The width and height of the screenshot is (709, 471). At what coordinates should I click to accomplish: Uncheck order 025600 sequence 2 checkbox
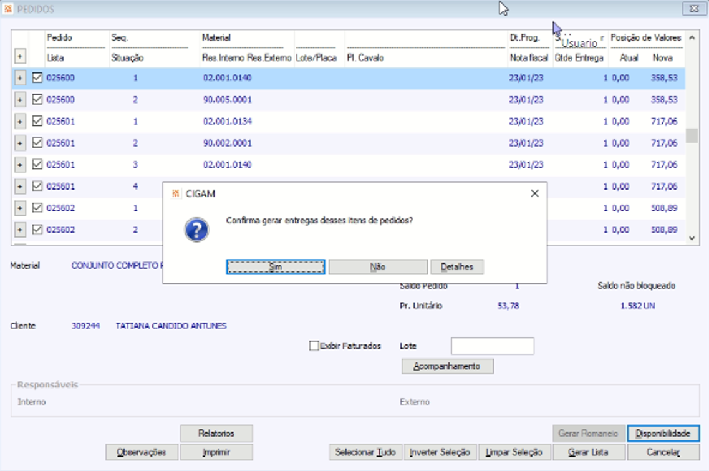pyautogui.click(x=37, y=100)
